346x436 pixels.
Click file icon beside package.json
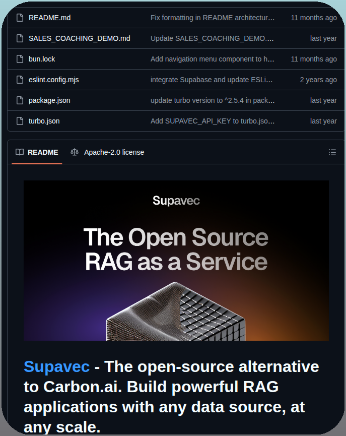coord(20,100)
